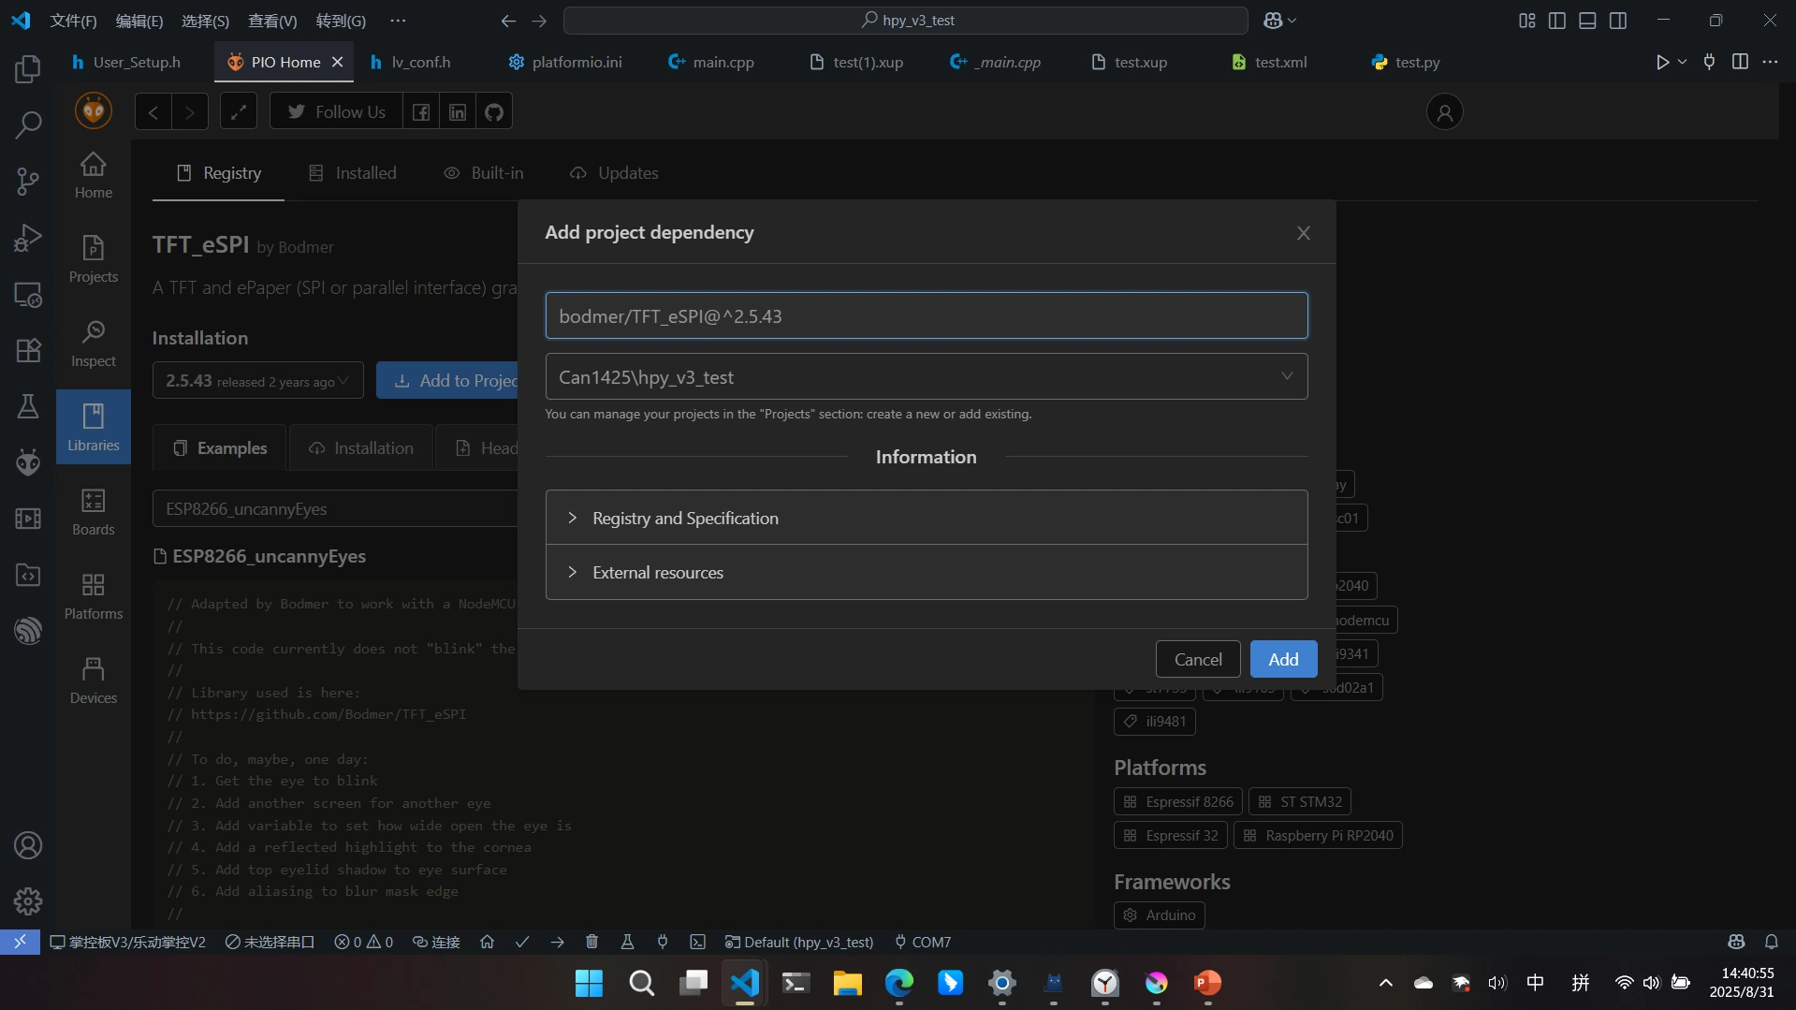This screenshot has width=1796, height=1010.
Task: Open the Source Control view
Action: tap(28, 182)
